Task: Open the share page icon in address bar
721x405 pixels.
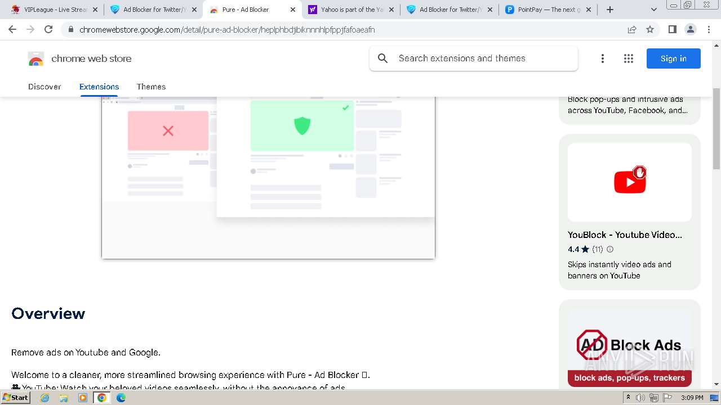Action: [632, 29]
